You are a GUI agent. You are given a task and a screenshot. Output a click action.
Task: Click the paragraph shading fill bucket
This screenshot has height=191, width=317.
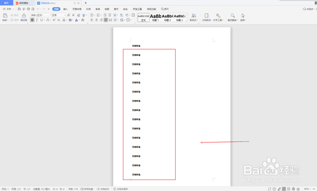click(x=122, y=20)
